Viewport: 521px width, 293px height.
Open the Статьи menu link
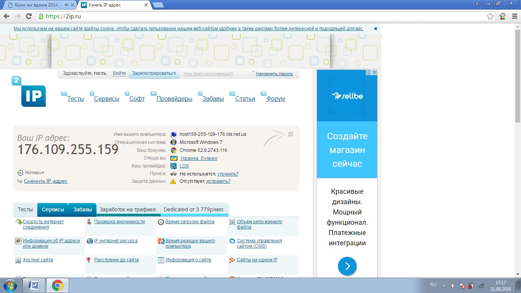coord(245,98)
